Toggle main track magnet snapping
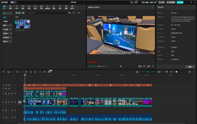197x124 pixels. 143,72
